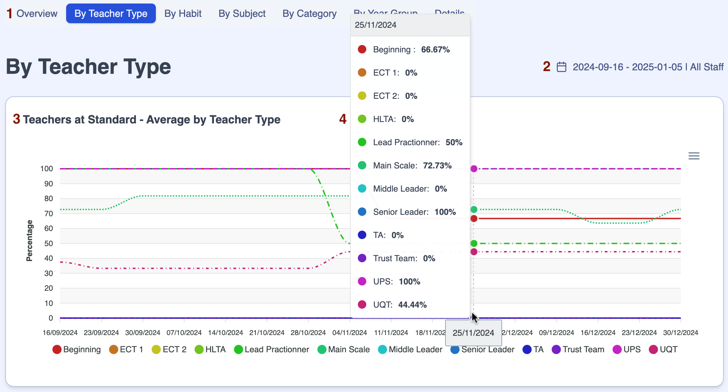Select the By Teacher Type tab
The image size is (728, 392).
[x=111, y=13]
